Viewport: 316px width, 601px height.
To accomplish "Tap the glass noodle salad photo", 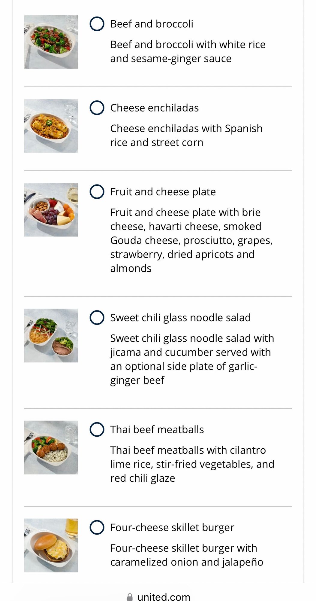I will (x=51, y=335).
